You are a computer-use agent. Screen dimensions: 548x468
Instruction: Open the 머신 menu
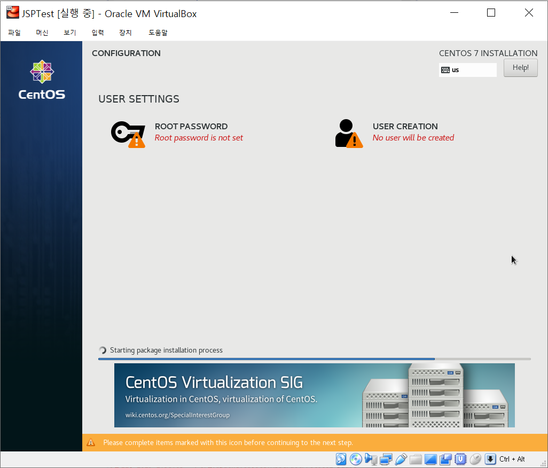[x=42, y=33]
